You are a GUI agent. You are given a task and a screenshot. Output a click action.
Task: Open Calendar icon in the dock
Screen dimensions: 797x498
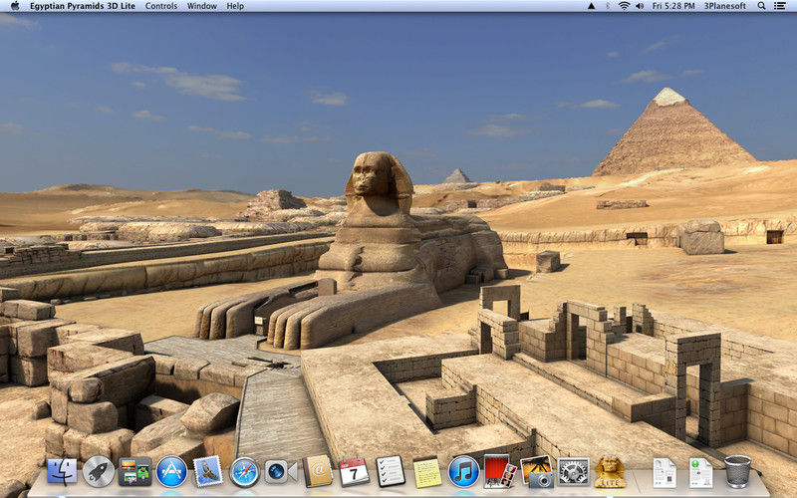354,471
